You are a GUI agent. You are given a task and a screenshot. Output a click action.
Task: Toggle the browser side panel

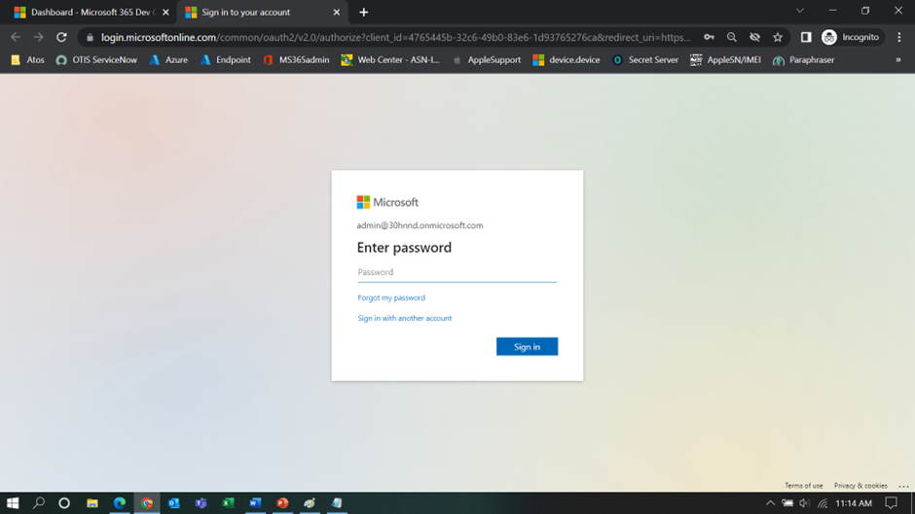click(x=806, y=37)
